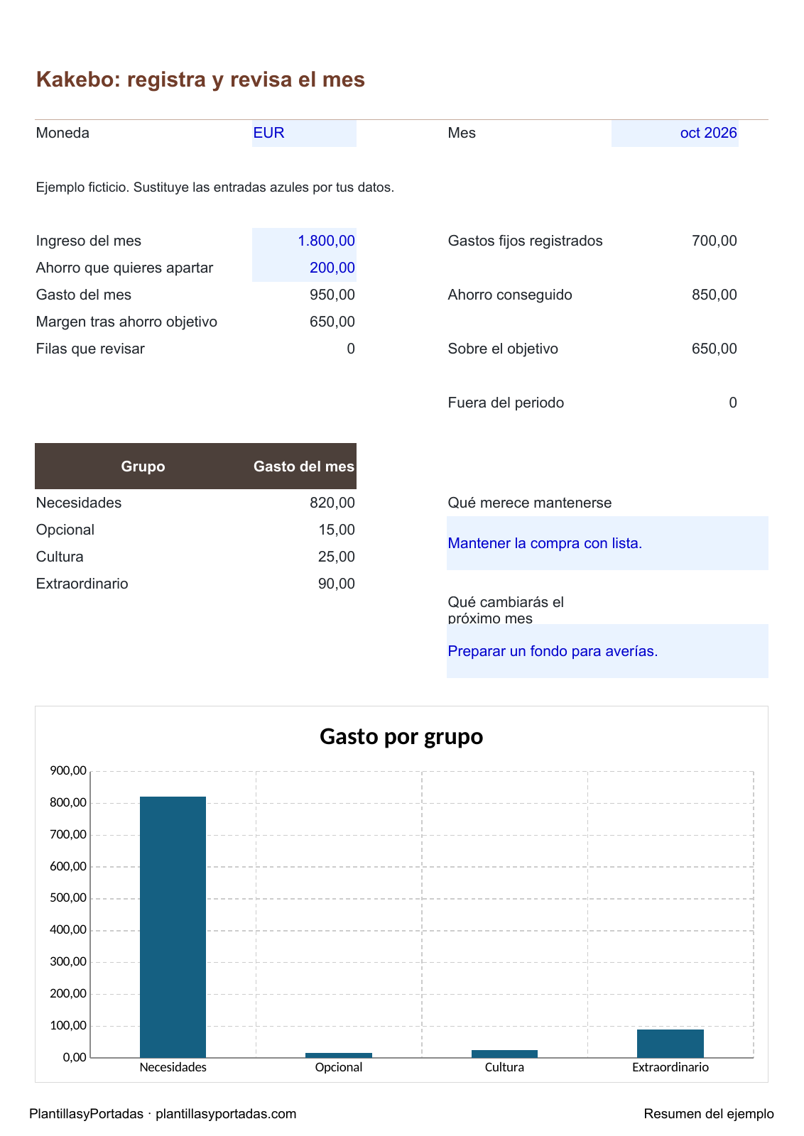
Task: Click the 'Qué cambiarás el próximo mes' heading
Action: coord(506,611)
